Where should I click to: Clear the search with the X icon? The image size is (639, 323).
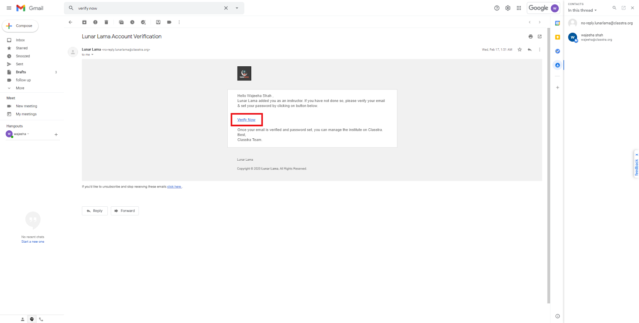coord(226,8)
